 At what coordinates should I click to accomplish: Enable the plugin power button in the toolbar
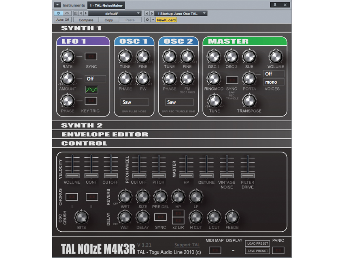click(x=58, y=13)
